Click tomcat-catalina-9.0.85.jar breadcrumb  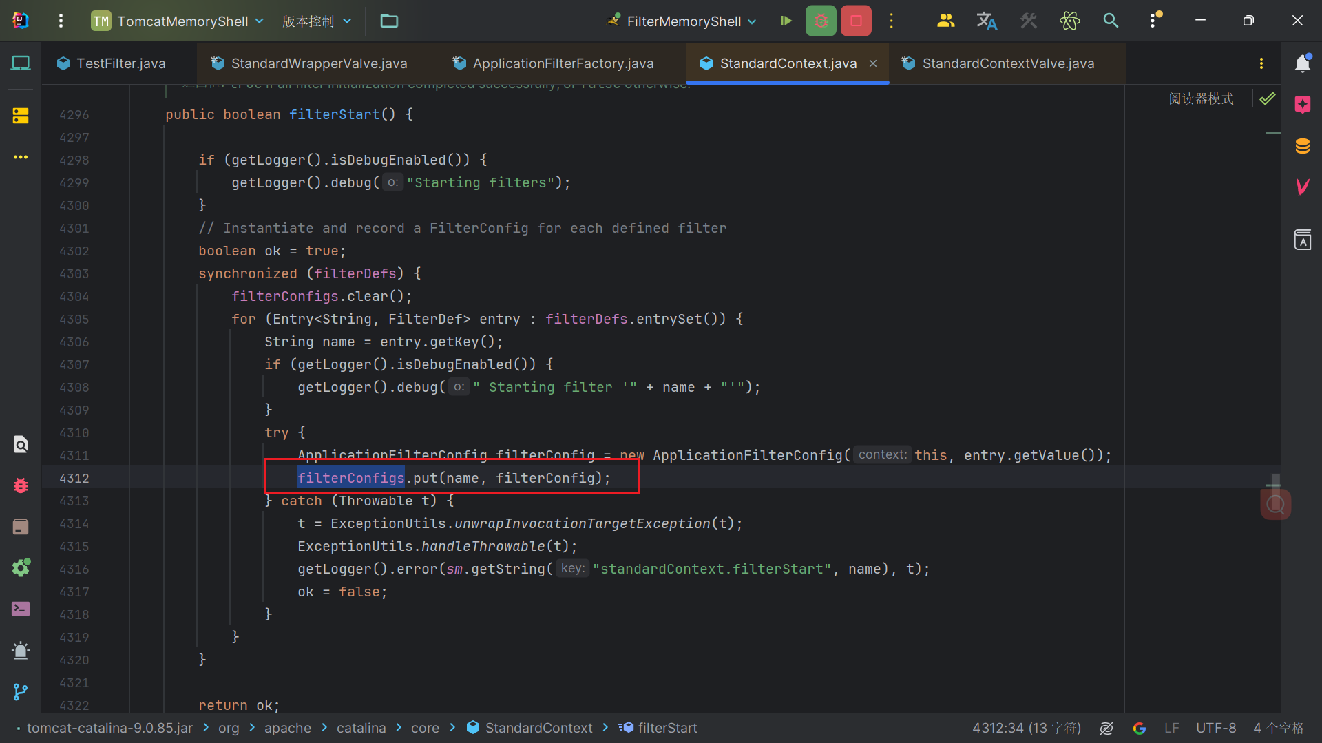pos(109,728)
